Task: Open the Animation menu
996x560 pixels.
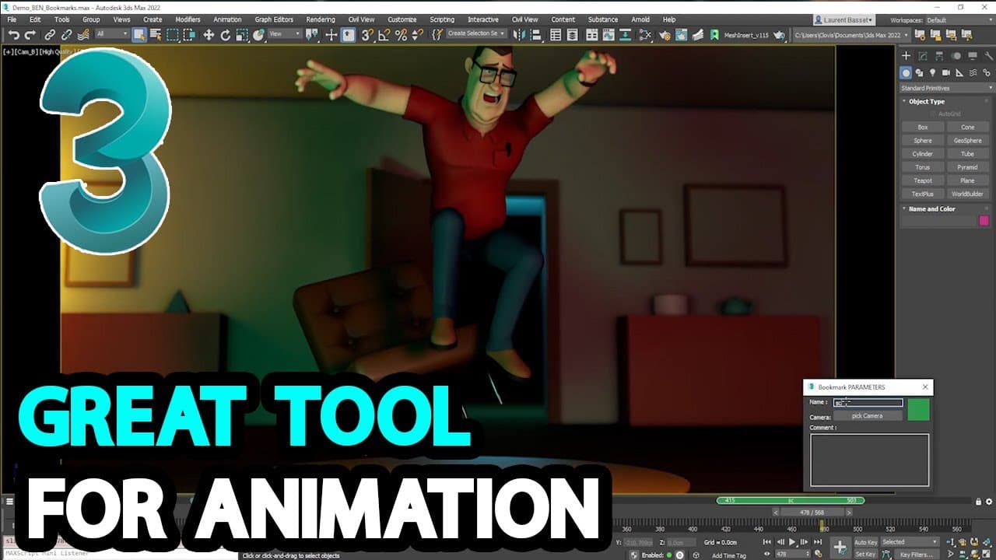Action: (227, 19)
